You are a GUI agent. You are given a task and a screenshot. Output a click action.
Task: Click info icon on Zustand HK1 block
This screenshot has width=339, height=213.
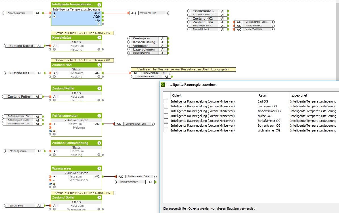click(99, 65)
